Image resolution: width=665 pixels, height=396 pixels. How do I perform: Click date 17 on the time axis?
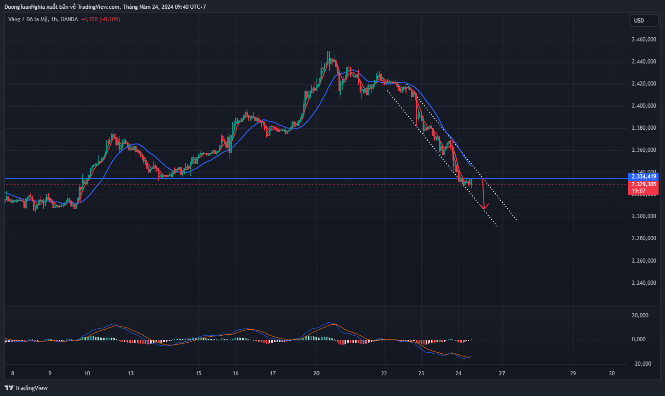pyautogui.click(x=273, y=373)
